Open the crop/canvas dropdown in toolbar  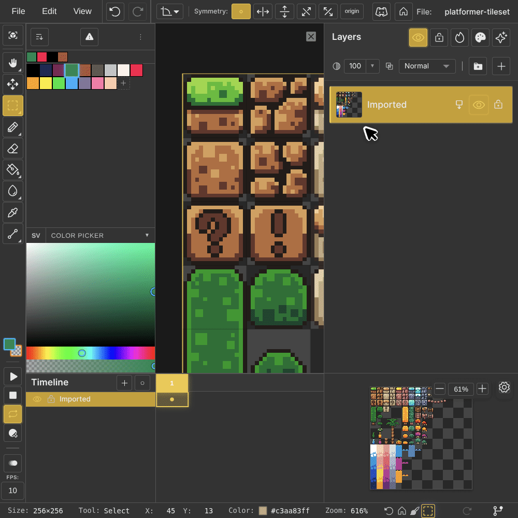pos(170,11)
